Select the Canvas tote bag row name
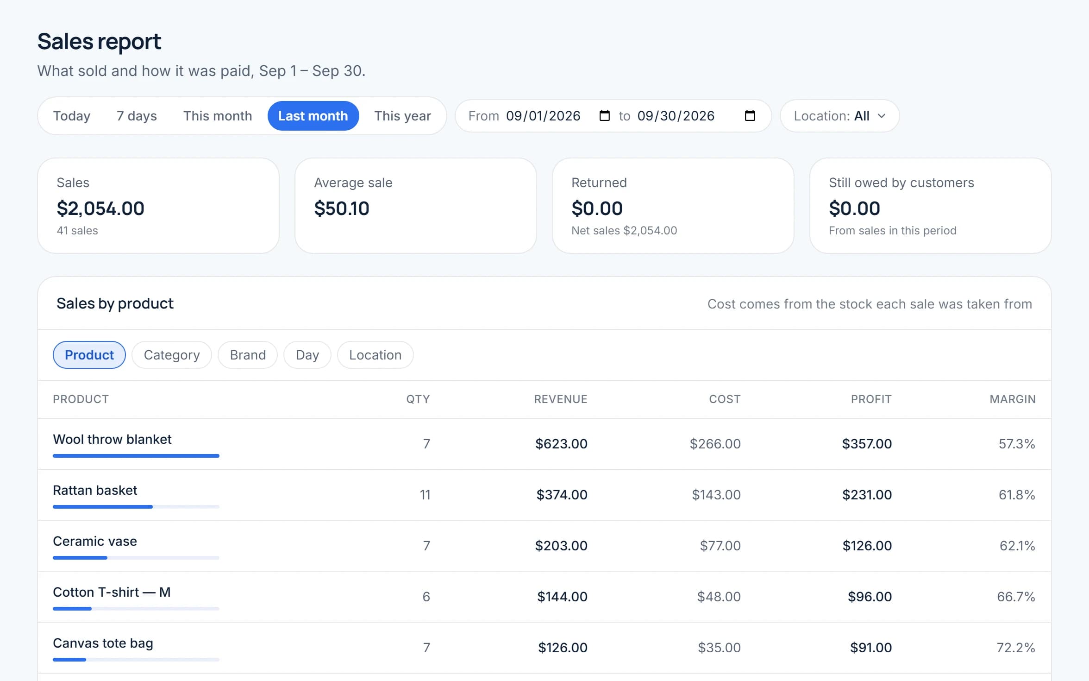The height and width of the screenshot is (681, 1089). 103,643
